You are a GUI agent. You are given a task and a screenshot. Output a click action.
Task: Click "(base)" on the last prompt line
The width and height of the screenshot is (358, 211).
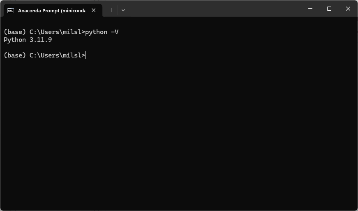[15, 55]
